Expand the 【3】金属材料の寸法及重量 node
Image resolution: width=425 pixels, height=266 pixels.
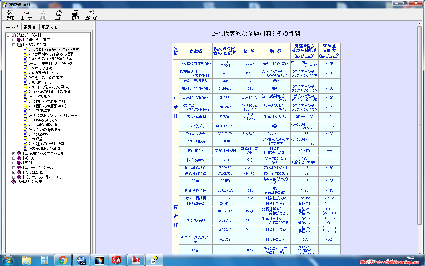click(14, 153)
